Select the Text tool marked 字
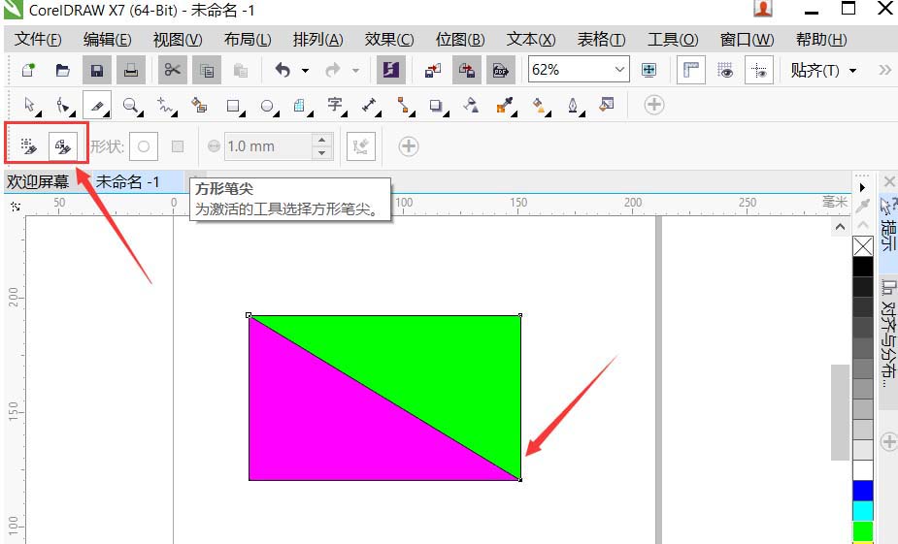 pyautogui.click(x=336, y=106)
